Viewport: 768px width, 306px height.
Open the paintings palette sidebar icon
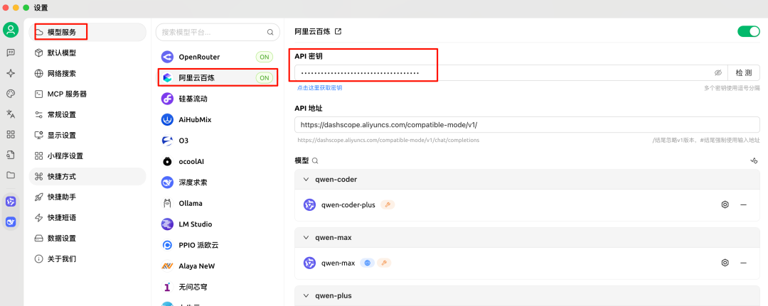[x=11, y=94]
